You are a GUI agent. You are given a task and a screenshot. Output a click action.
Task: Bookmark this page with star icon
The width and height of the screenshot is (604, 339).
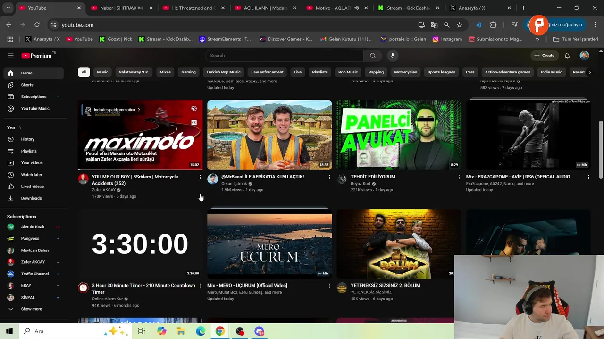459,25
